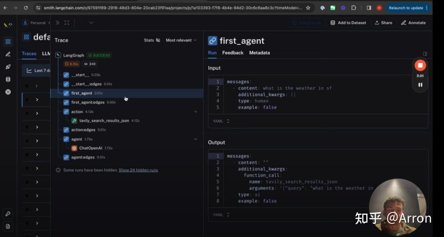The height and width of the screenshot is (237, 444).
Task: Check the topmost trace row checkbox
Action: click(27, 85)
